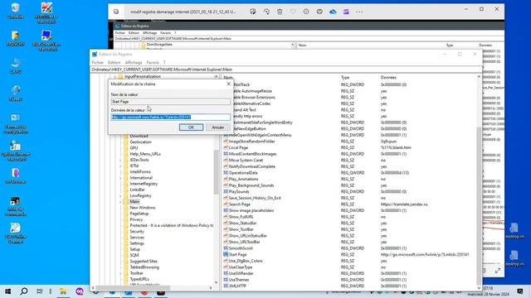Click the Start Page value icon in list
This screenshot has height=298, width=531.
(x=226, y=254)
